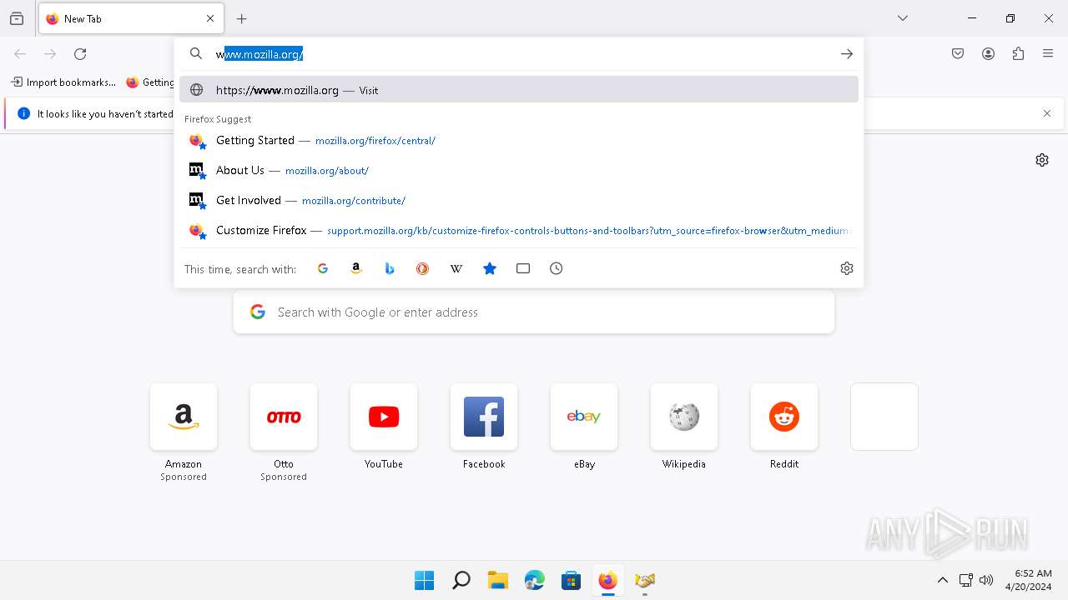Click Firefox icon in taskbar
Viewport: 1068px width, 600px height.
coord(608,580)
